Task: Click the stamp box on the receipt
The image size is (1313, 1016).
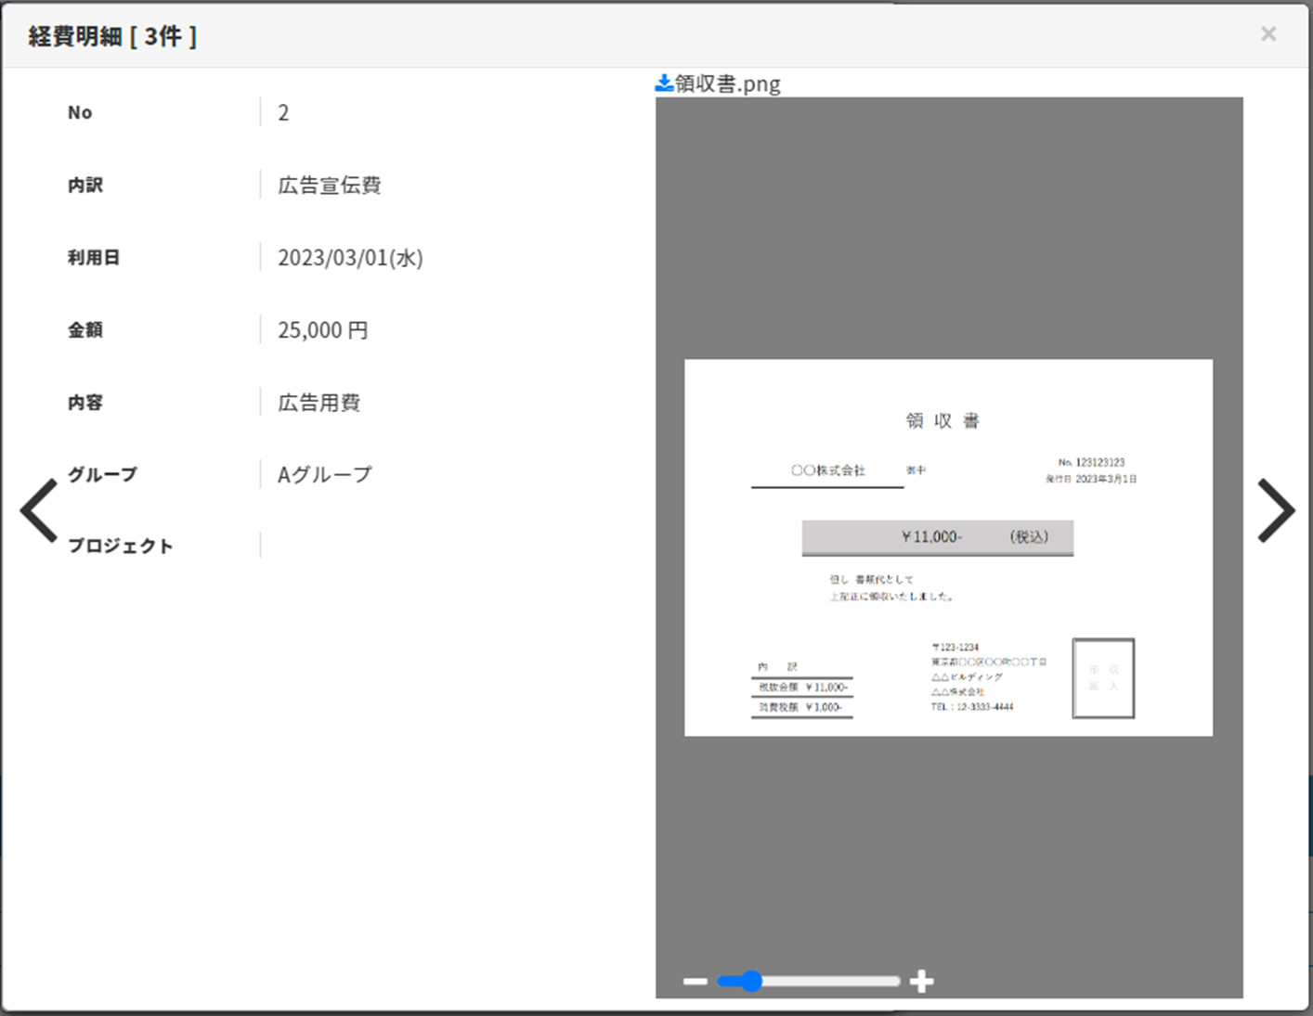Action: point(1103,678)
